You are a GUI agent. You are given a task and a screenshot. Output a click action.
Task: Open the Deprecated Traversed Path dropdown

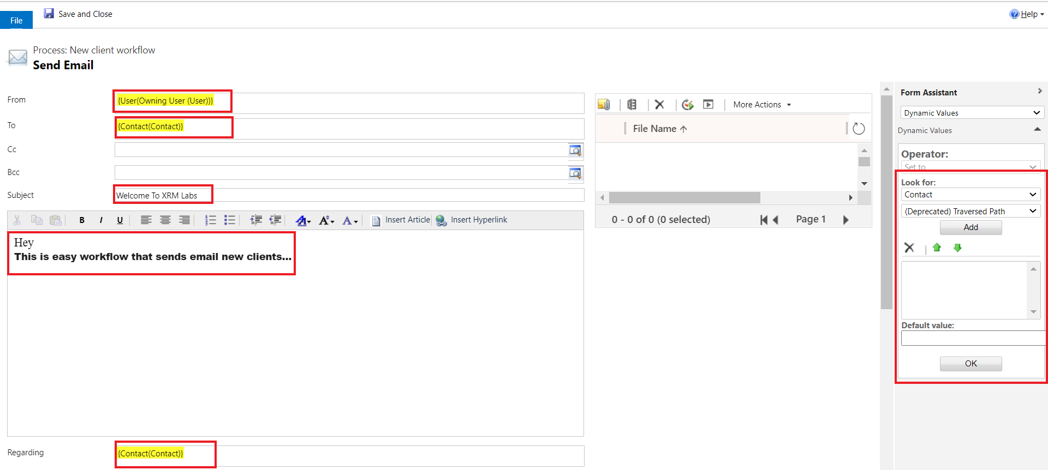tap(970, 212)
